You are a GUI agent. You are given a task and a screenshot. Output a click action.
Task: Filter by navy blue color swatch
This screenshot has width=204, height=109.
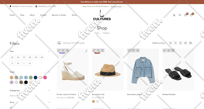35,78
